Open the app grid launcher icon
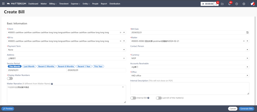Image resolution: width=257 pixels, height=112 pixels. (x=3, y=4)
